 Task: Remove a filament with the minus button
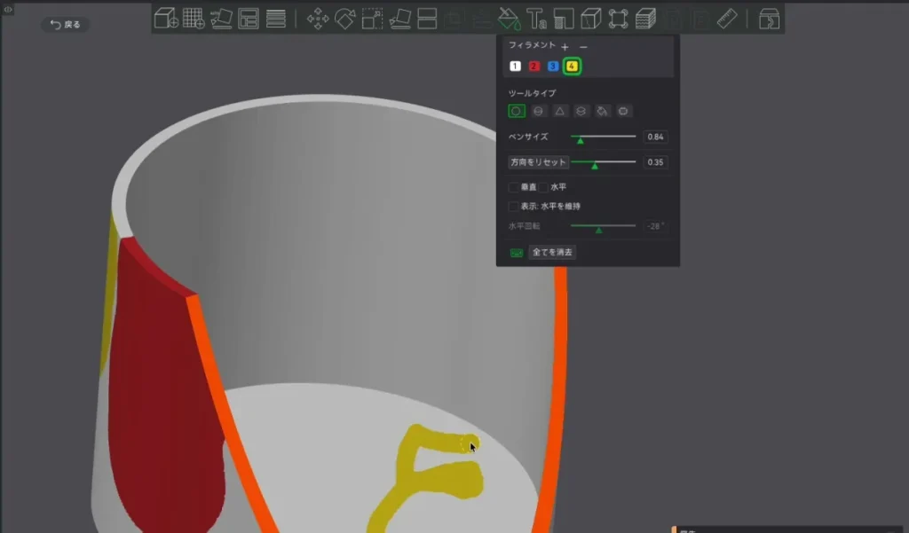pyautogui.click(x=583, y=46)
